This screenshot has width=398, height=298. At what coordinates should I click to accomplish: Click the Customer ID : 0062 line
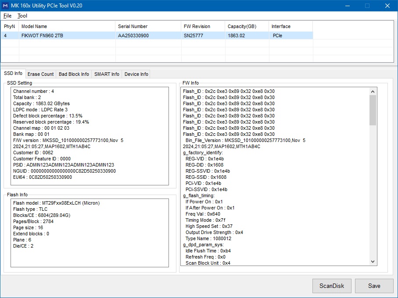tap(33, 153)
